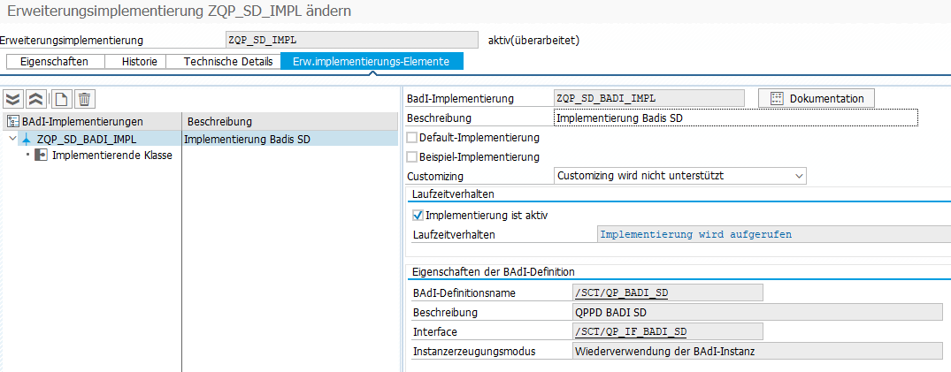Click the Implementierende Klasse node icon
This screenshot has height=372, width=951.
(41, 156)
